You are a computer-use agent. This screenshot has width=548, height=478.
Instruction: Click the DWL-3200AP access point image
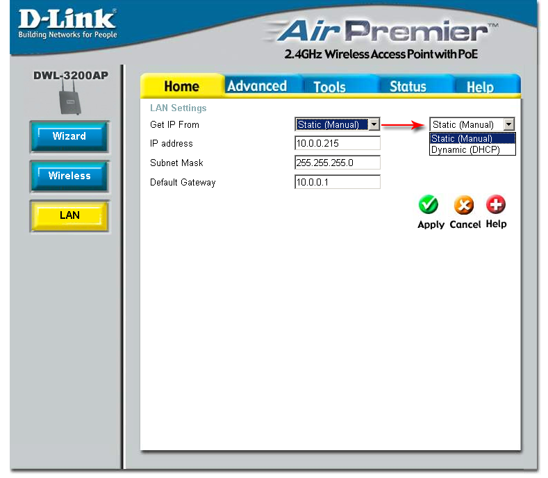70,99
